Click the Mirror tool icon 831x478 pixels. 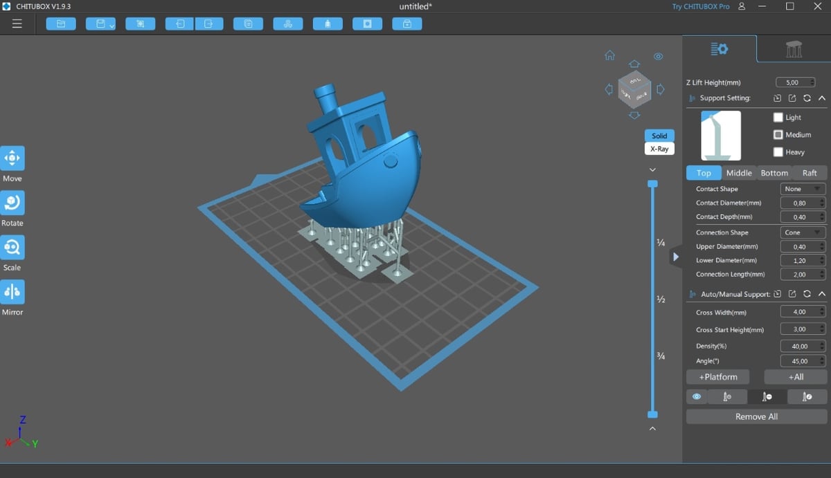coord(12,292)
